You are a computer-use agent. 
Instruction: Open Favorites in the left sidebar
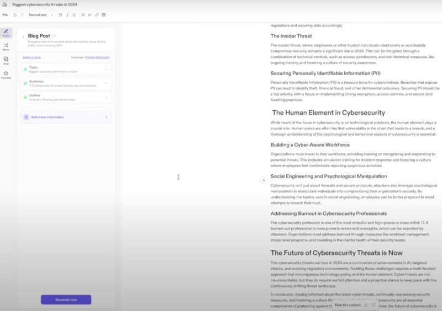pos(6,74)
